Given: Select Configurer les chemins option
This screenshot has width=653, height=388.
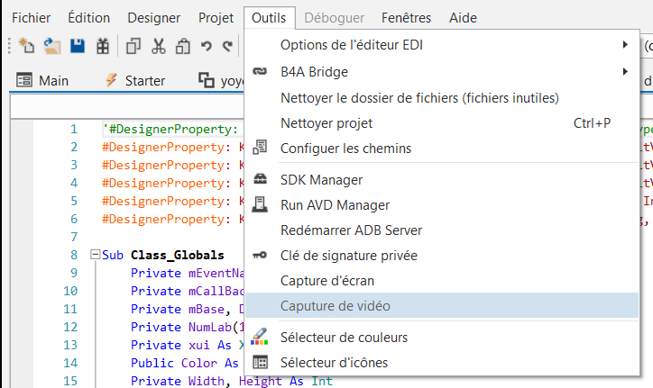Looking at the screenshot, I should 345,148.
